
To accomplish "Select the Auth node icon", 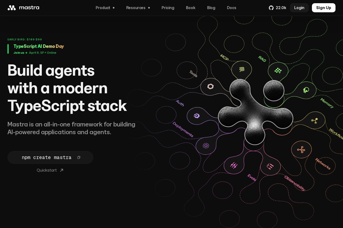I will pyautogui.click(x=197, y=116).
